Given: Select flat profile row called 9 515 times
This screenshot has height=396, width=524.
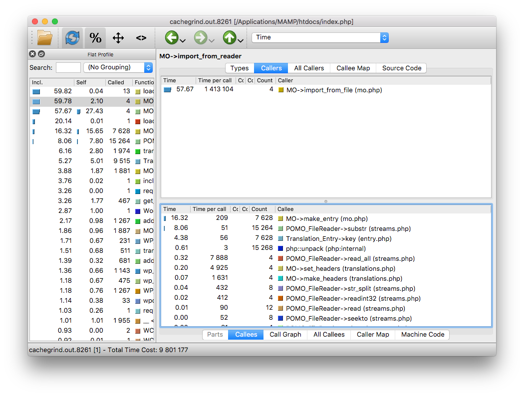Looking at the screenshot, I should tap(92, 161).
